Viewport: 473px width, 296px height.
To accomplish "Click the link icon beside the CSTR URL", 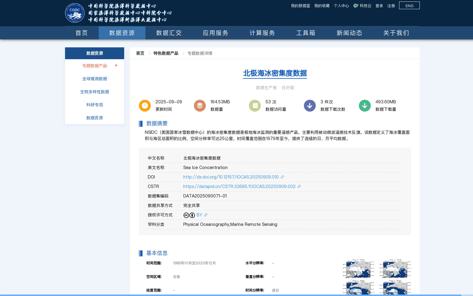I will (299, 186).
